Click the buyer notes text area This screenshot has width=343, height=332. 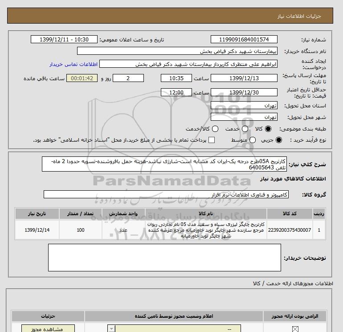(x=164, y=258)
